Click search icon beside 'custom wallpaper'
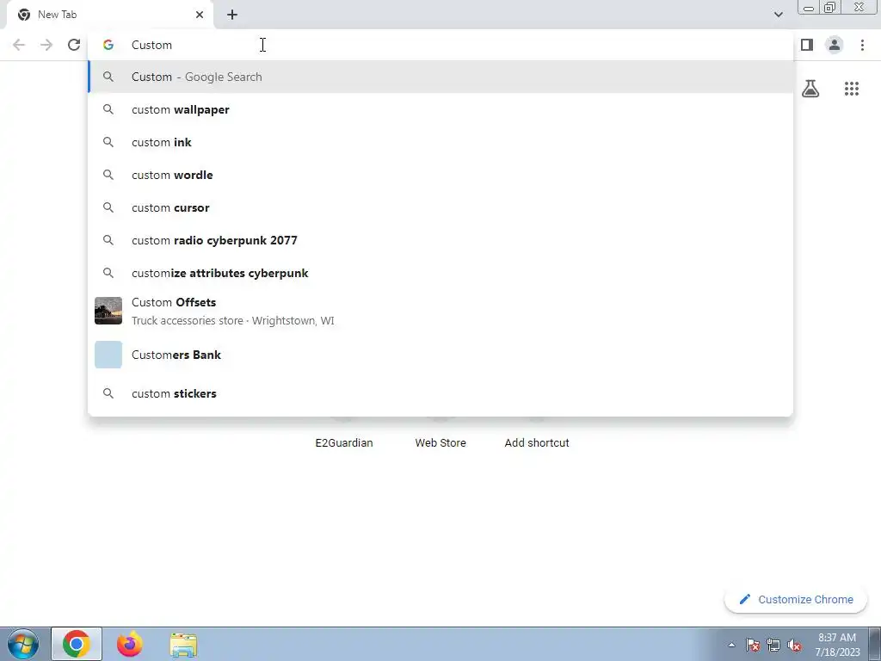Viewport: 881px width, 661px height. click(108, 109)
